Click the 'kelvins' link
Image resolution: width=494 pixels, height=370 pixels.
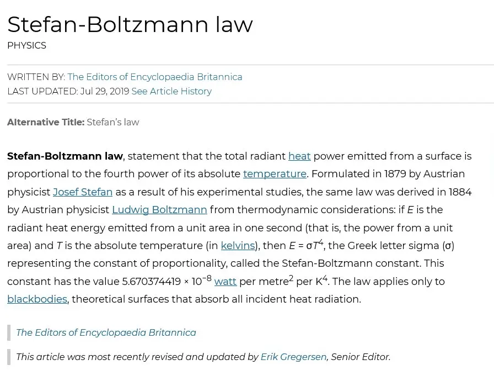tap(238, 246)
